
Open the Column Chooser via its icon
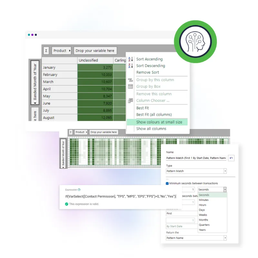(131, 101)
